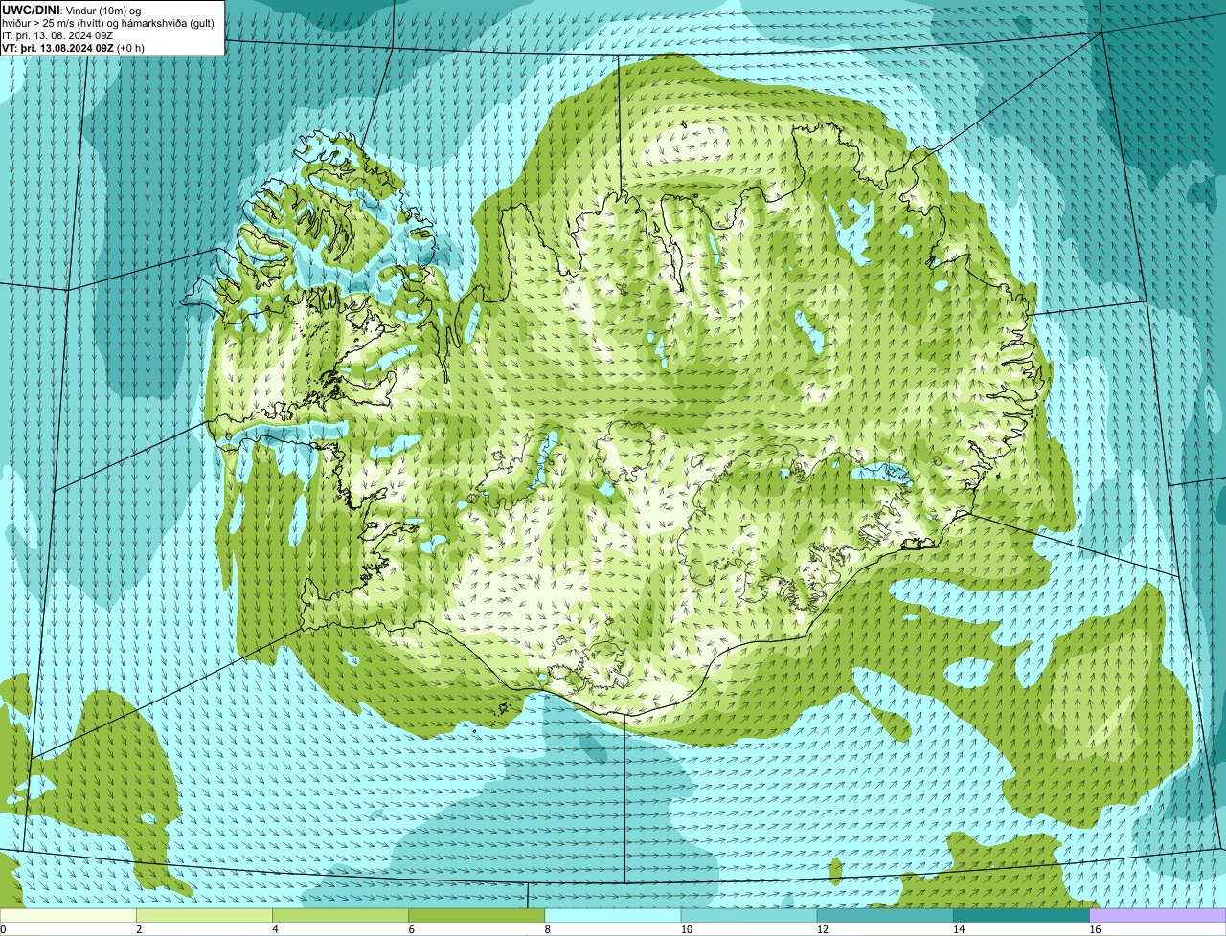Click the legend tick label '6'

(x=411, y=929)
